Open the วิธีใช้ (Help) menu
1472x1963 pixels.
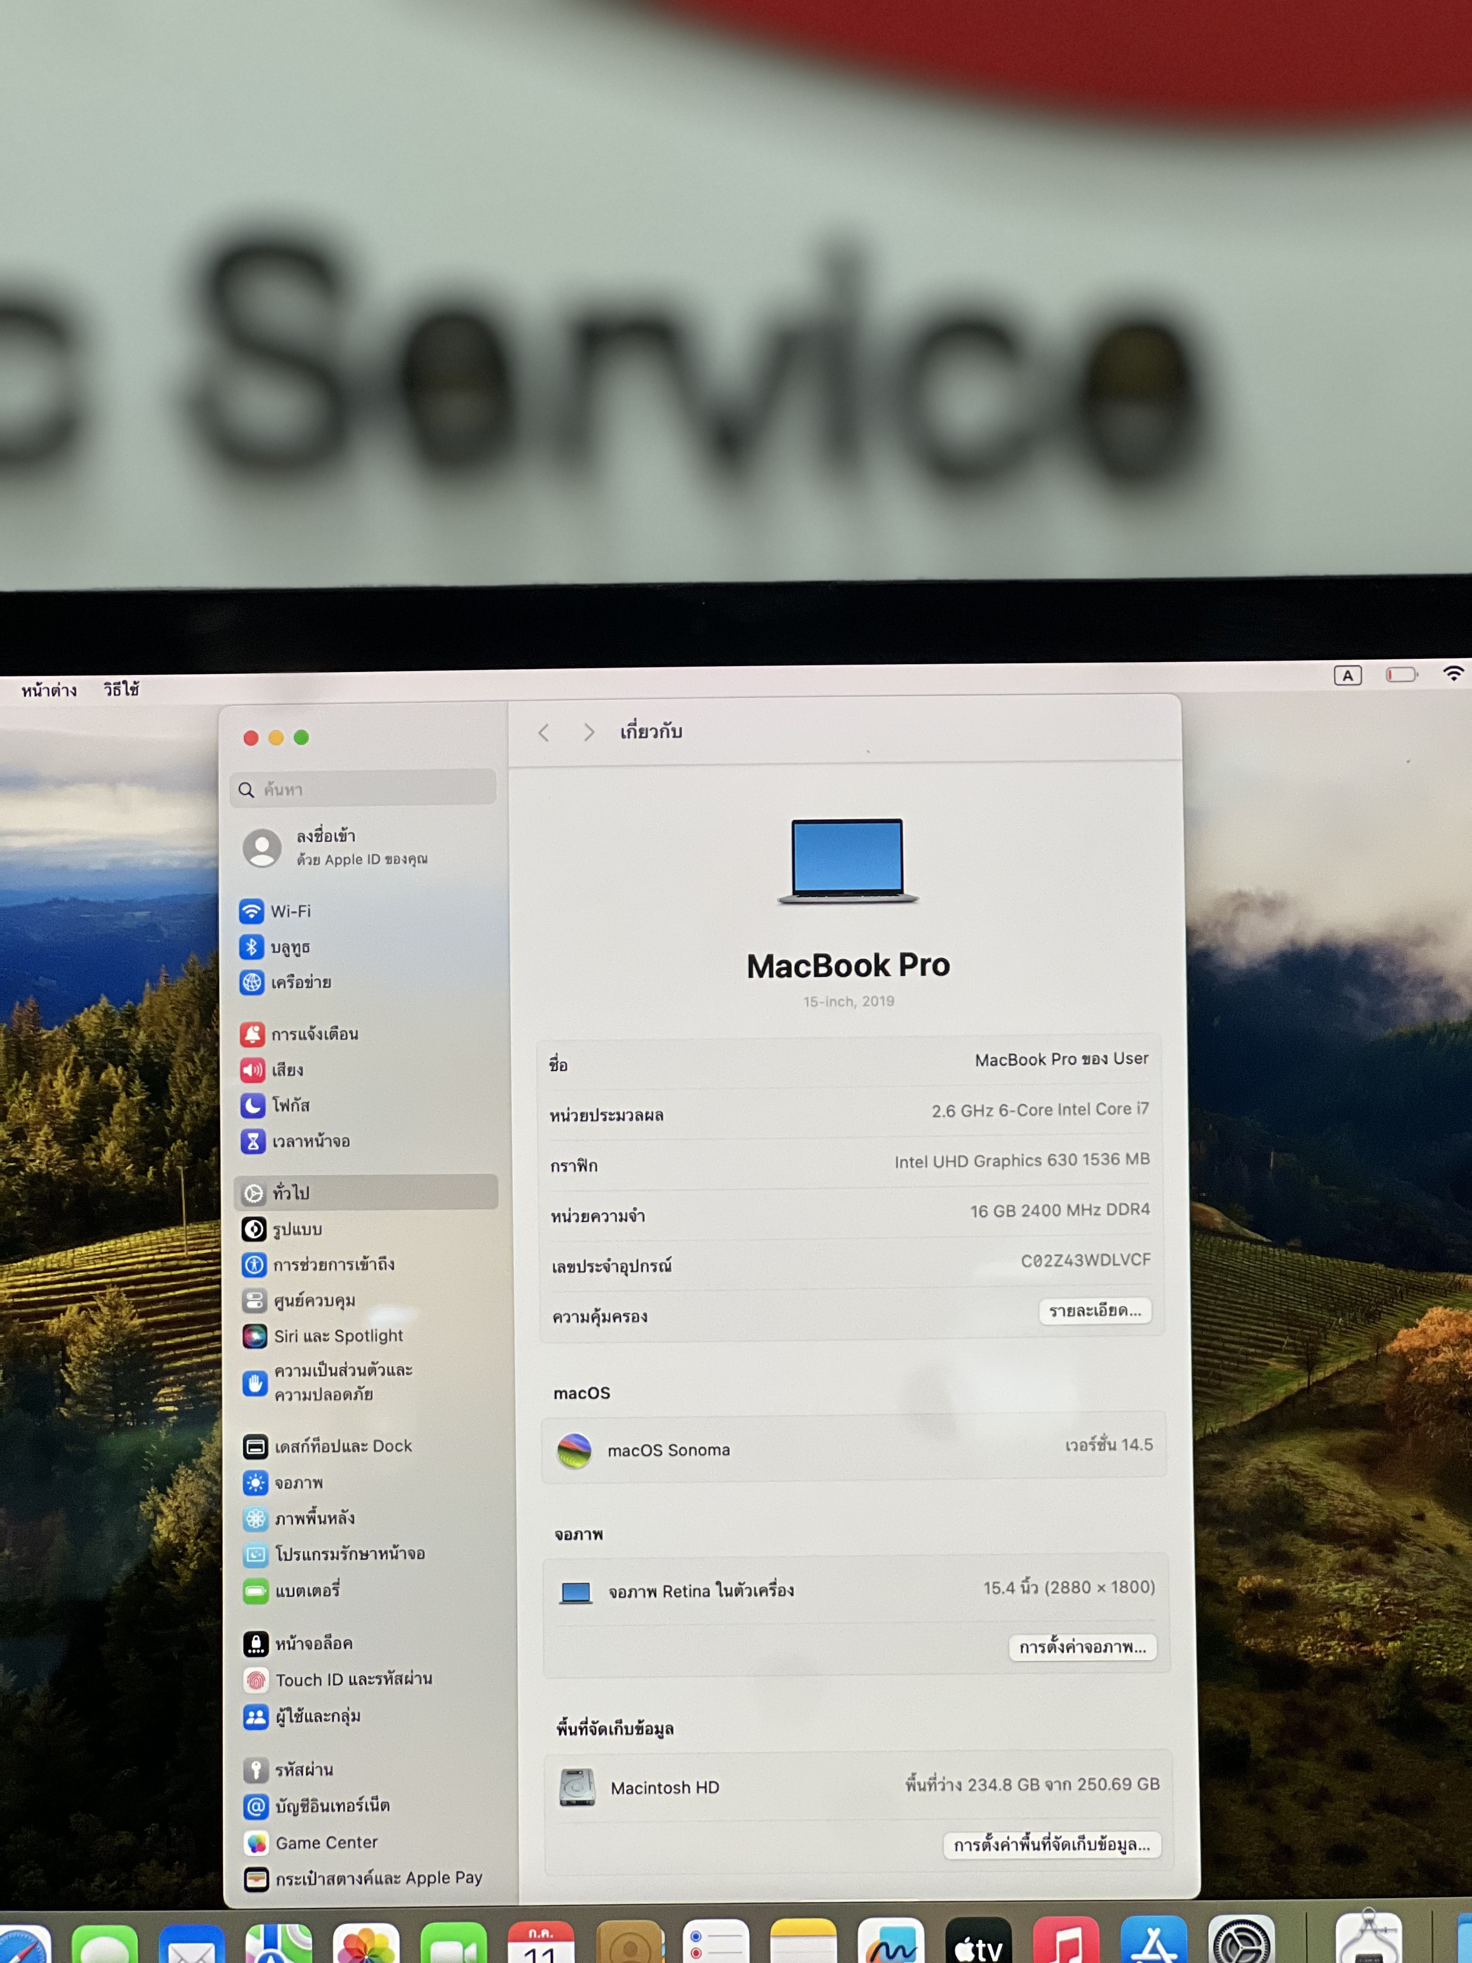[x=122, y=689]
